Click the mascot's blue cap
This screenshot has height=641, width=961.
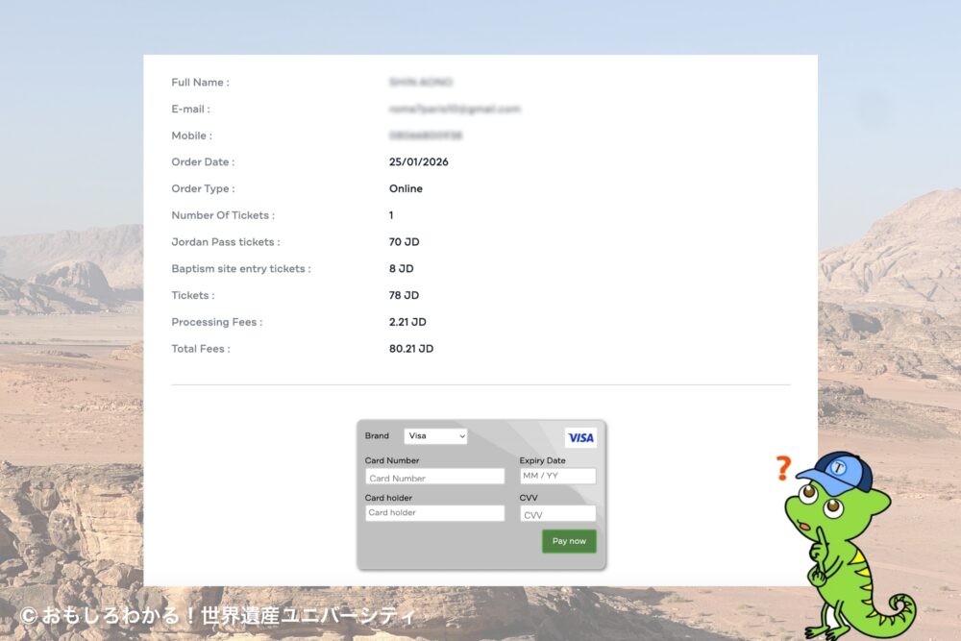tap(834, 472)
